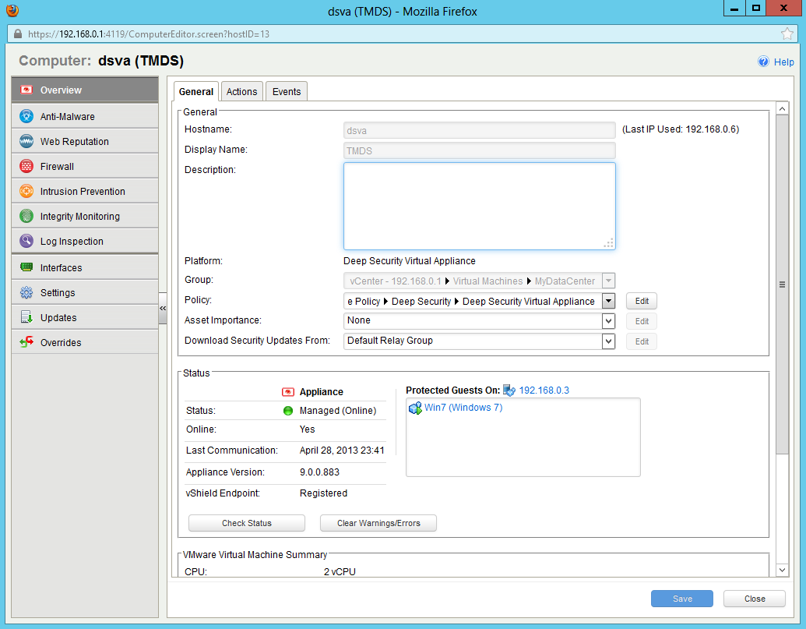Viewport: 806px width, 629px height.
Task: Select 'Last IP Used: 192.168.0.6' text
Action: (x=681, y=129)
